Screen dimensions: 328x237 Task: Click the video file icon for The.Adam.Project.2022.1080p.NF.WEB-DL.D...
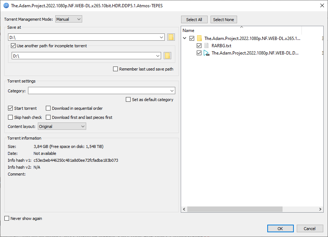[206, 53]
